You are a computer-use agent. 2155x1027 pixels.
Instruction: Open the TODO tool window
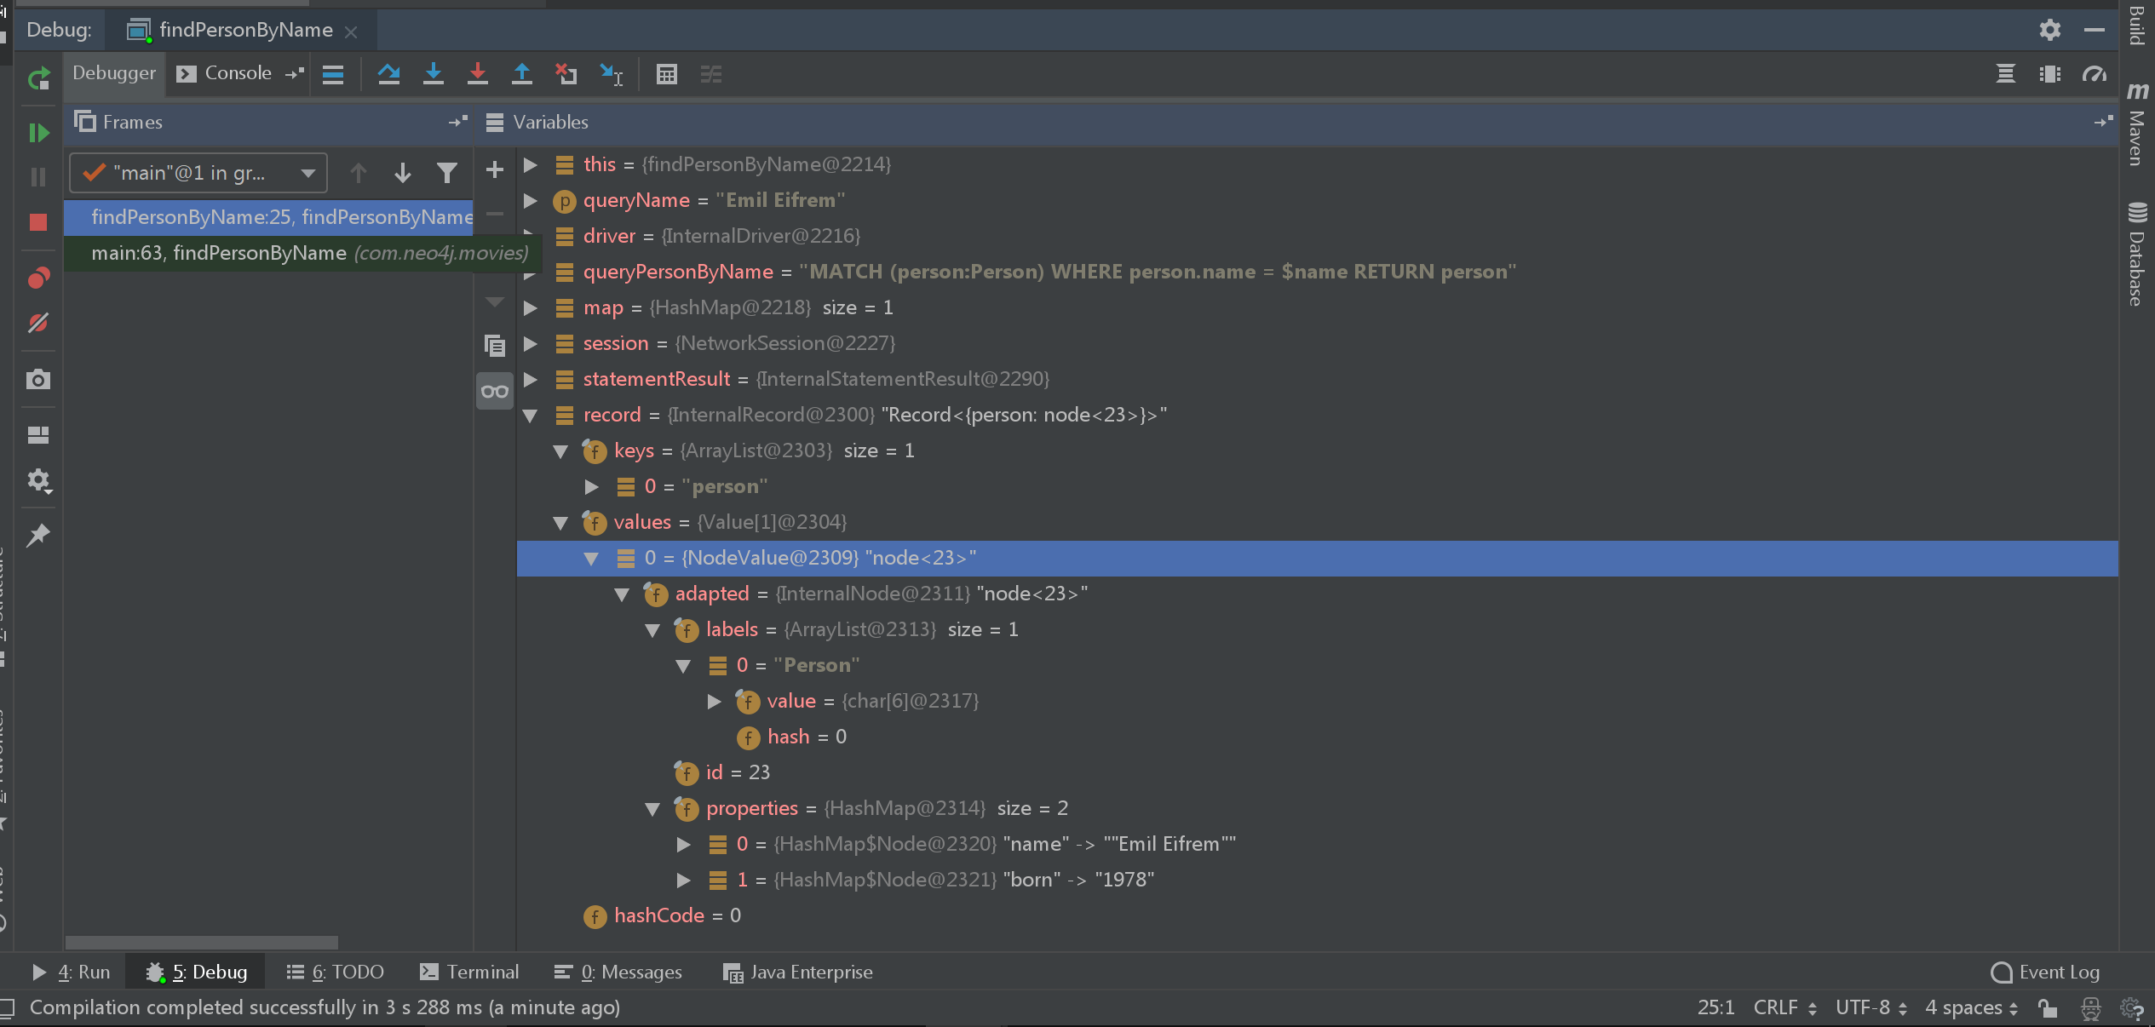336,972
